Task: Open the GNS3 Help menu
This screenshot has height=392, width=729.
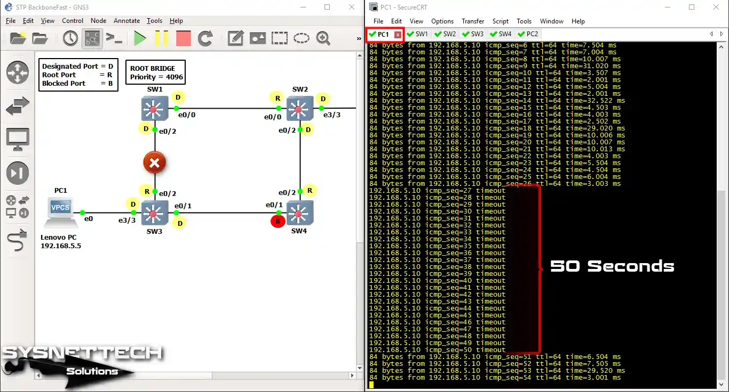Action: 176,21
